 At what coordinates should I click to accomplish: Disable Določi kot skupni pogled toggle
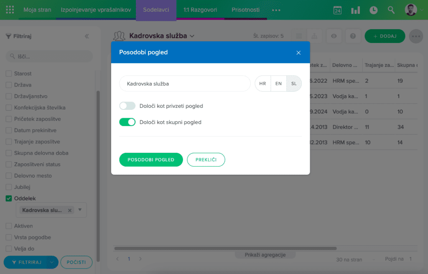coord(127,122)
